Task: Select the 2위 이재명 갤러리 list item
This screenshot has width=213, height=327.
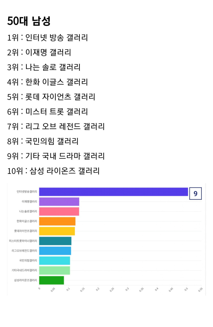Action: tap(39, 53)
